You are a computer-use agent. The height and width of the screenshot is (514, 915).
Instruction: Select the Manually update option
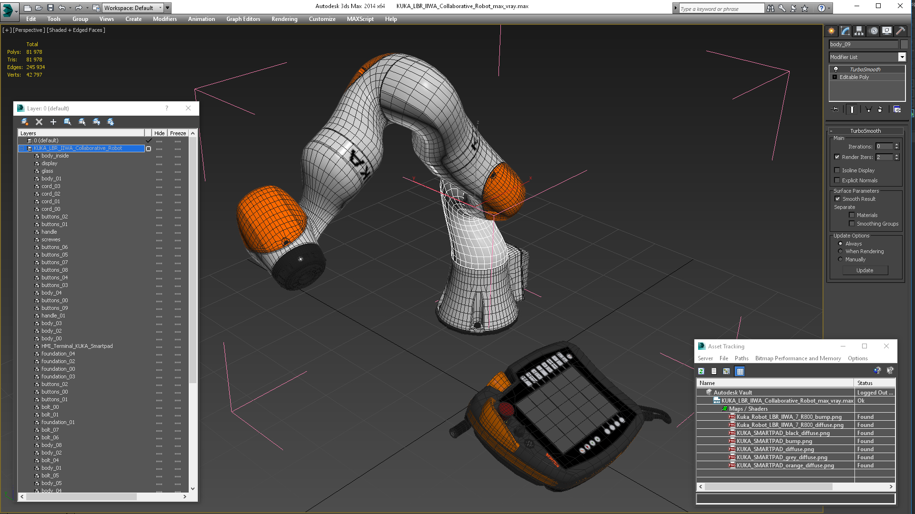[841, 259]
